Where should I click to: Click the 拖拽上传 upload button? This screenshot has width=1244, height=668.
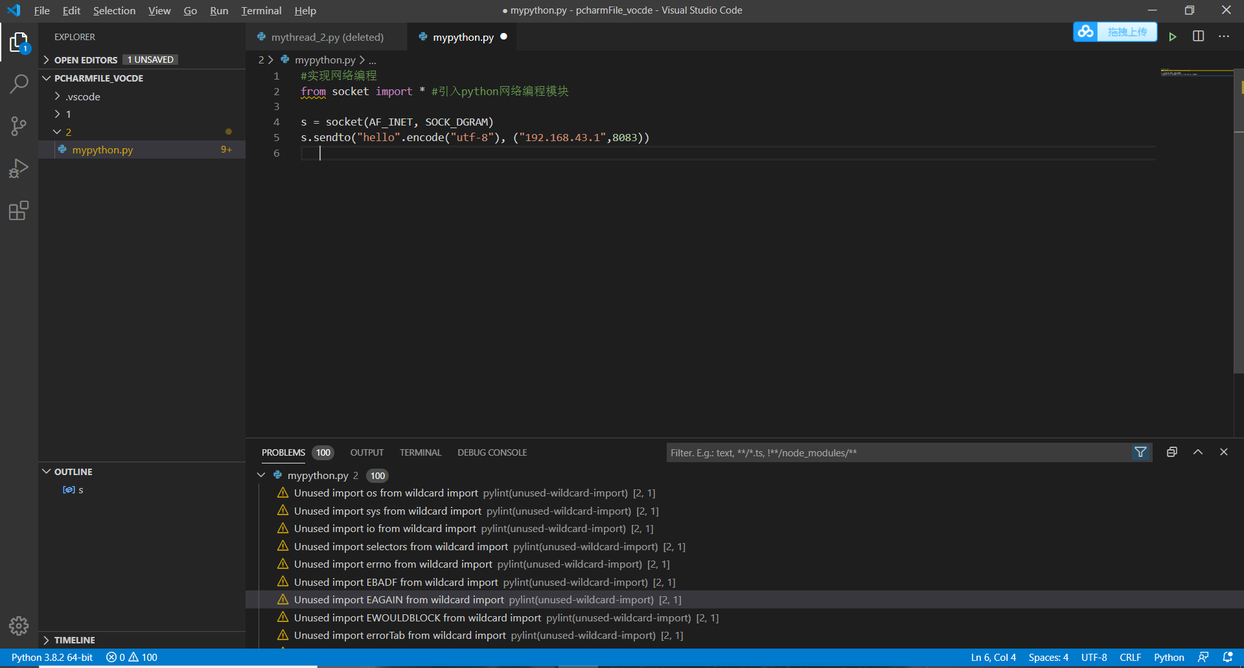point(1127,32)
